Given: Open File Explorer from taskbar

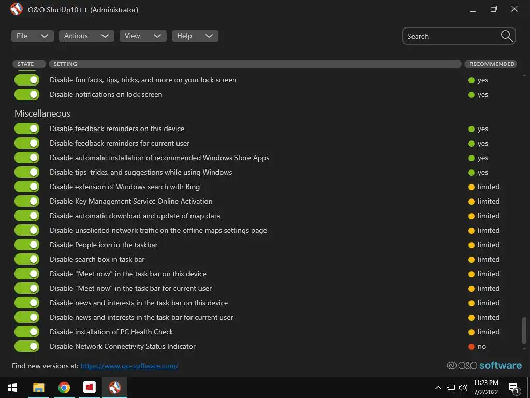Looking at the screenshot, I should pos(38,388).
